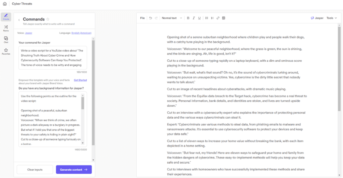Click the background information scrollbar
The height and width of the screenshot is (178, 343).
[83, 104]
